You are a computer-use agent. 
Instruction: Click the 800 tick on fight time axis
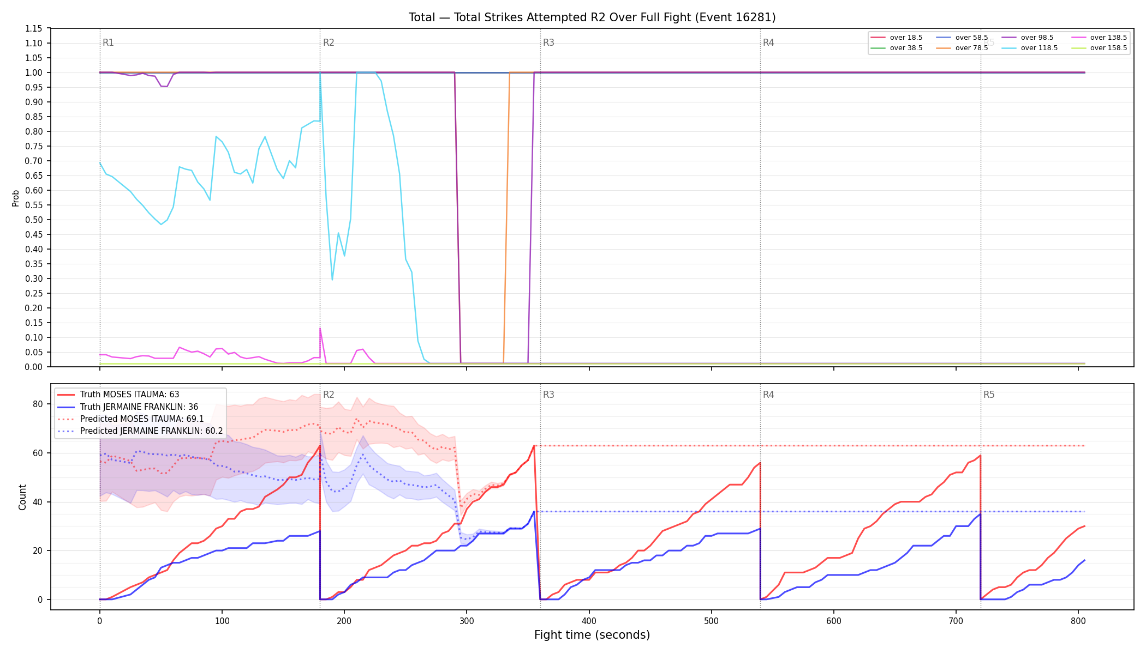point(1078,621)
